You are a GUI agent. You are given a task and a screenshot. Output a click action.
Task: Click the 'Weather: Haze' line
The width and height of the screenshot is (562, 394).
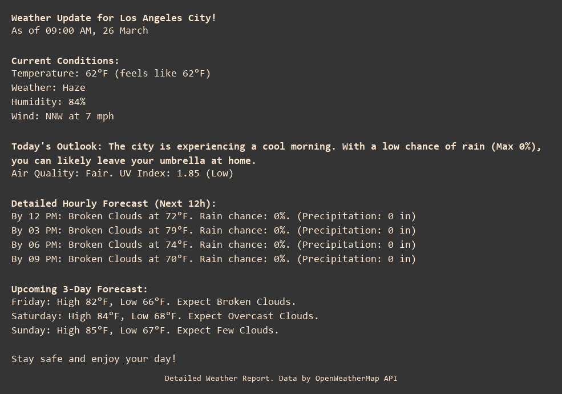point(48,87)
